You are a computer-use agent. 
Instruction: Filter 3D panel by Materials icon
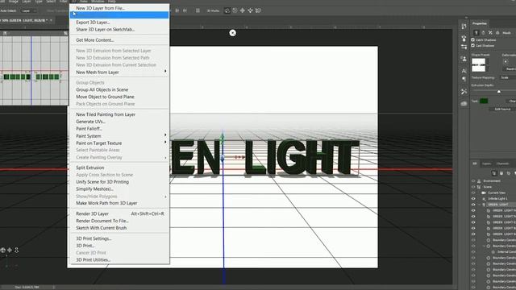pos(509,173)
